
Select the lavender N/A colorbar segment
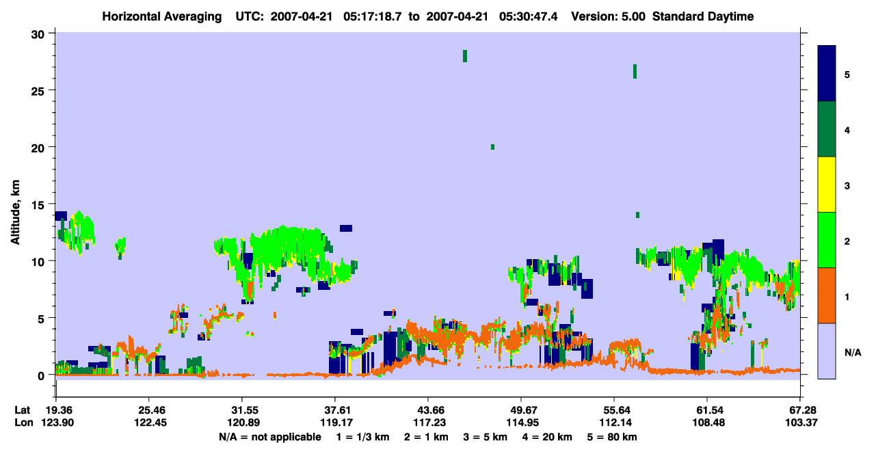click(827, 351)
